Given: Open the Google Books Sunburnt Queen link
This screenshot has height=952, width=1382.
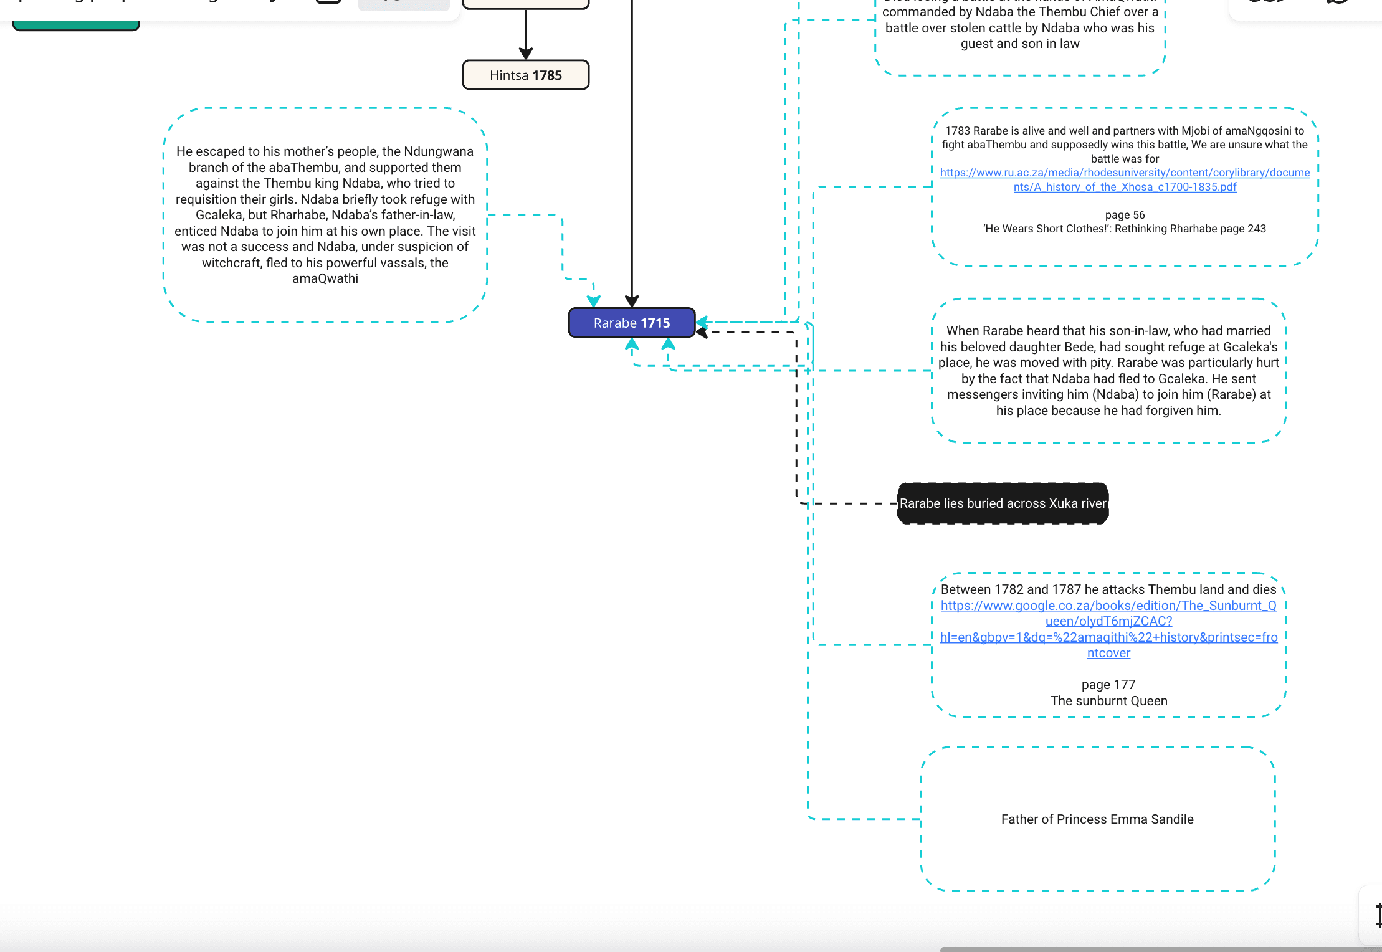Looking at the screenshot, I should point(1108,629).
